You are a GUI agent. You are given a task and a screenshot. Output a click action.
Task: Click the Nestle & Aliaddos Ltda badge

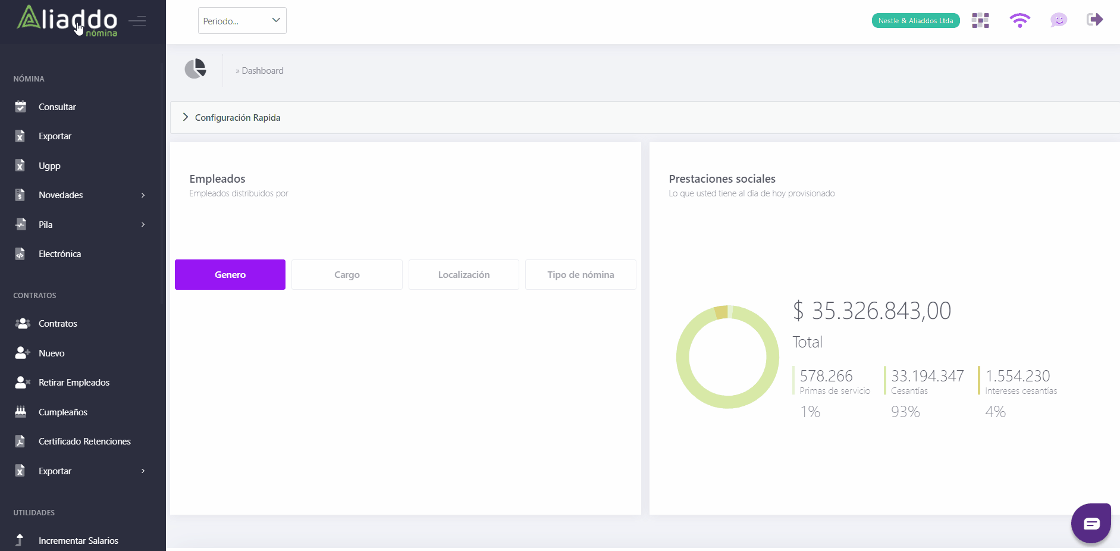click(x=915, y=21)
